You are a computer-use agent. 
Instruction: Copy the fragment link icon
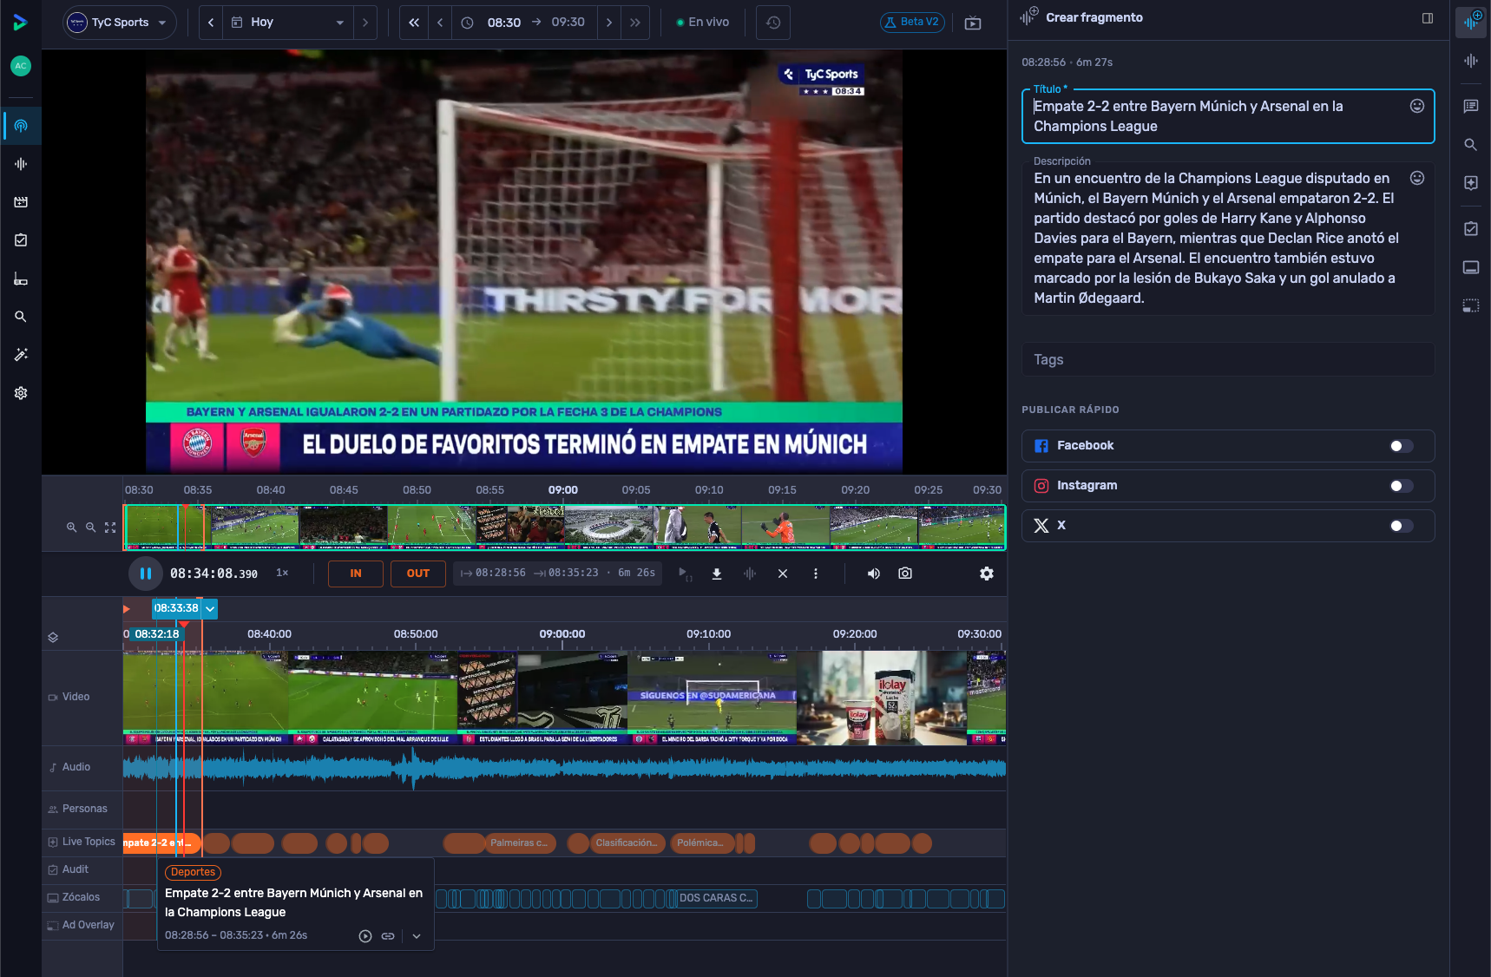(388, 936)
